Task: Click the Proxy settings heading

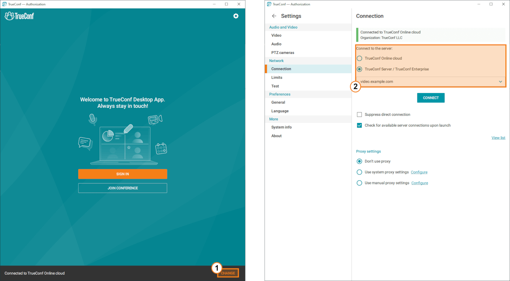Action: [368, 151]
